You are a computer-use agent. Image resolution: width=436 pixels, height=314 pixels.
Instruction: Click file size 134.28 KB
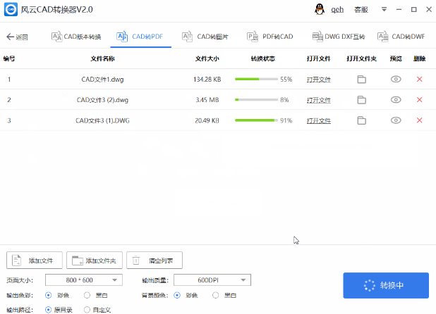tap(207, 80)
